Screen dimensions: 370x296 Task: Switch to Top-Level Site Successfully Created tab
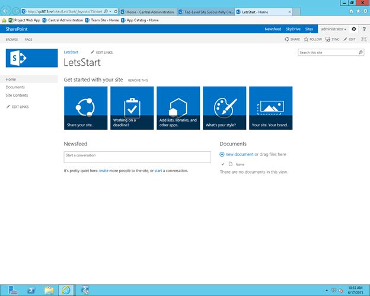tap(206, 12)
